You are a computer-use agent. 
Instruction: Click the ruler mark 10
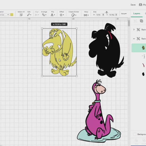29,19
